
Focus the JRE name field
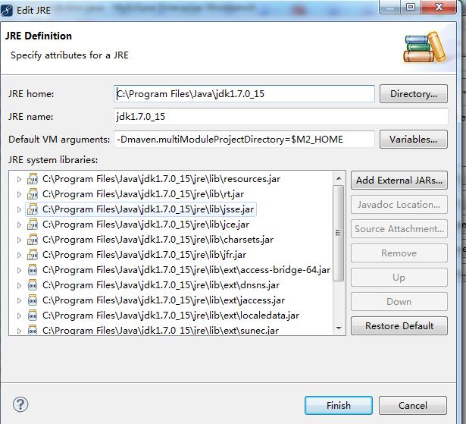tap(281, 116)
